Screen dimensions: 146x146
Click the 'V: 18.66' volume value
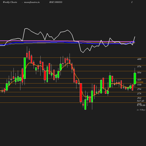pyautogui.click(x=141, y=105)
